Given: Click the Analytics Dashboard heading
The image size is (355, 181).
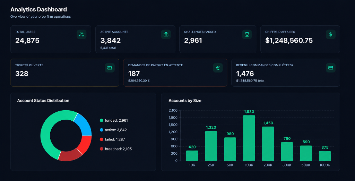Looking at the screenshot, I should [x=39, y=9].
